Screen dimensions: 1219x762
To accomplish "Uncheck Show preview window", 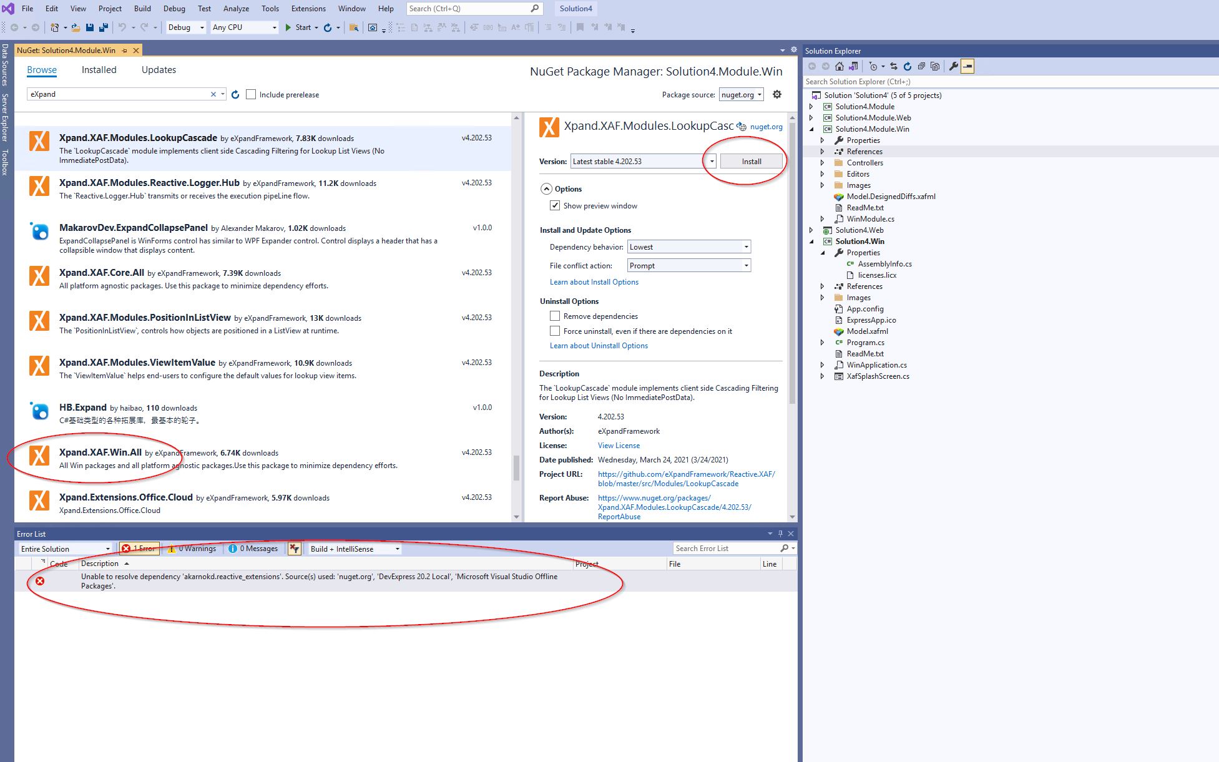I will 555,205.
